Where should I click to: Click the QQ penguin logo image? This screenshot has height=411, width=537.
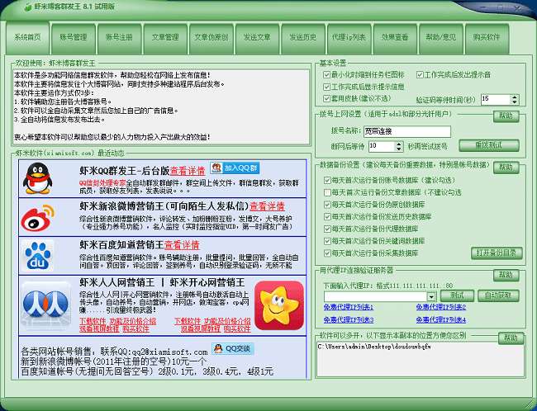(37, 178)
